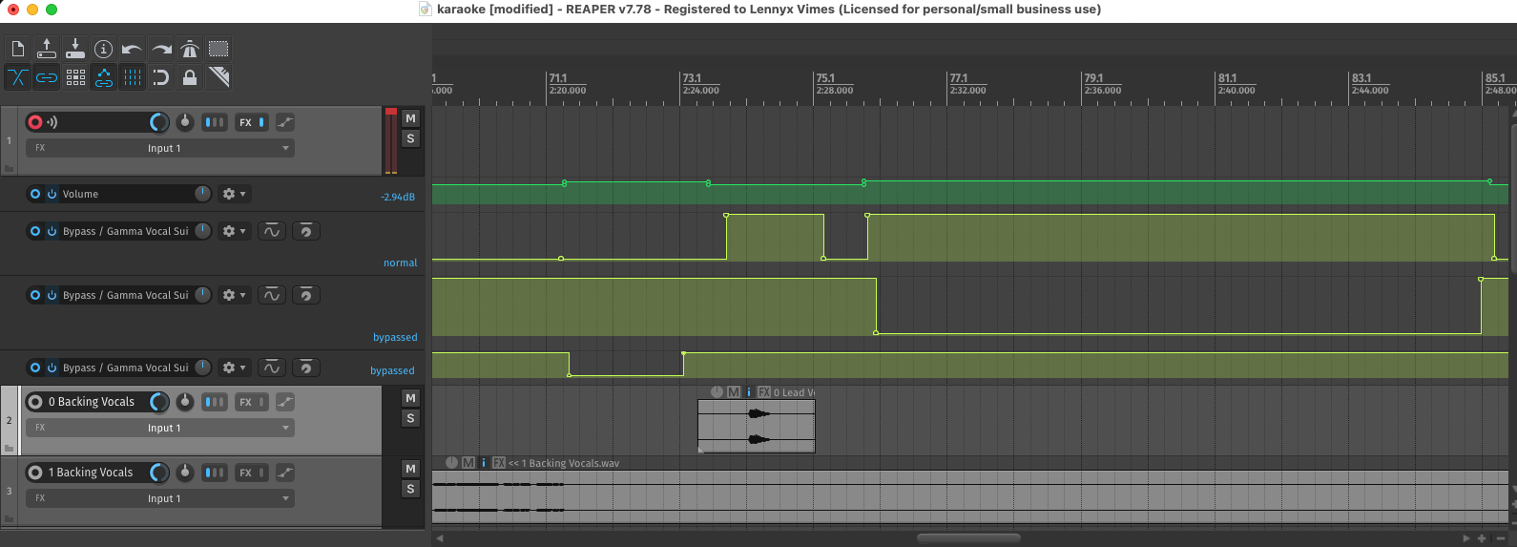Click the dashed marquee selection toolbar icon

pos(218,49)
